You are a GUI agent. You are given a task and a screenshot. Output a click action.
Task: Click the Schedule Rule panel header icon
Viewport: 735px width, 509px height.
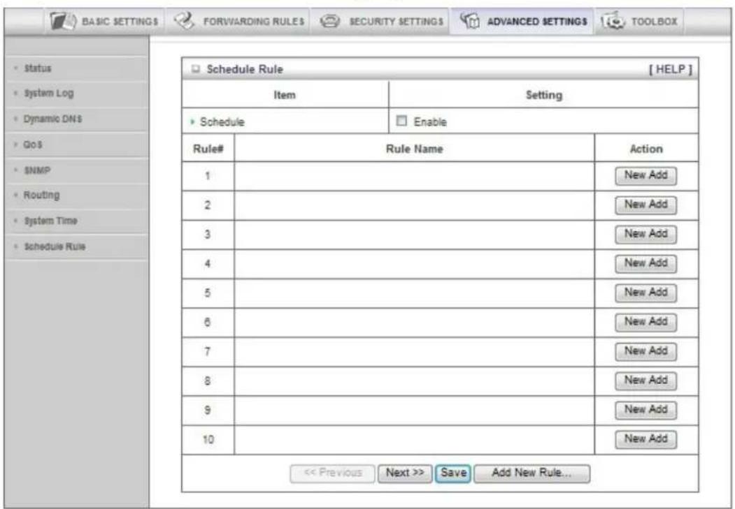coord(195,69)
